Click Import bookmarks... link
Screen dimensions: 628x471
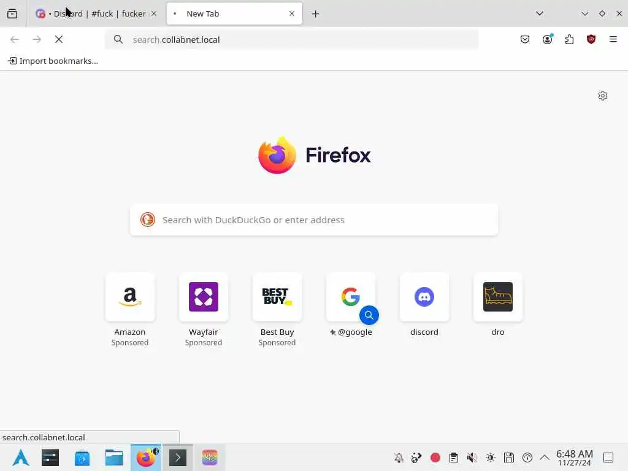click(53, 61)
